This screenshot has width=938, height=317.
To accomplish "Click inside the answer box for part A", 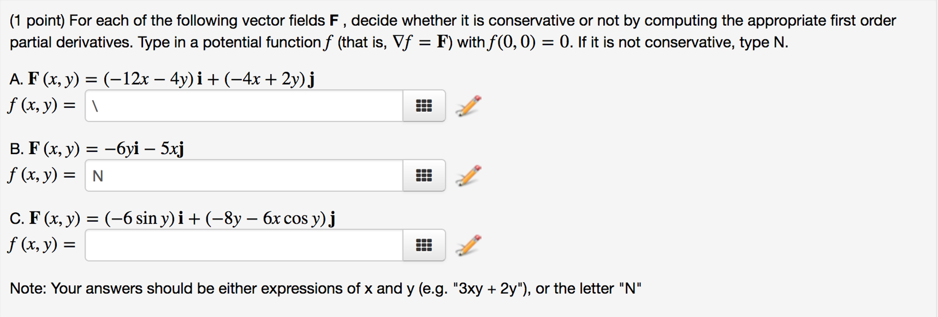I will [243, 107].
